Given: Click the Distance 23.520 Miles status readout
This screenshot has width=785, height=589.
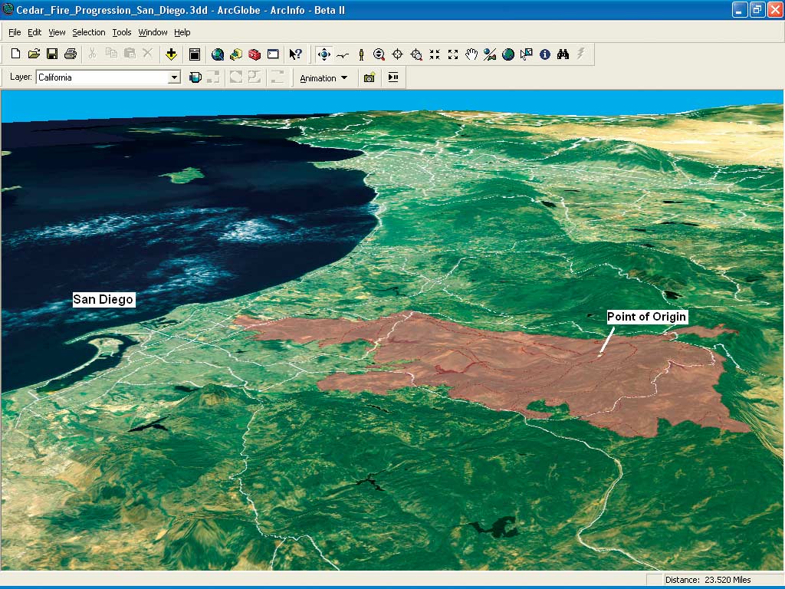Looking at the screenshot, I should coord(708,580).
